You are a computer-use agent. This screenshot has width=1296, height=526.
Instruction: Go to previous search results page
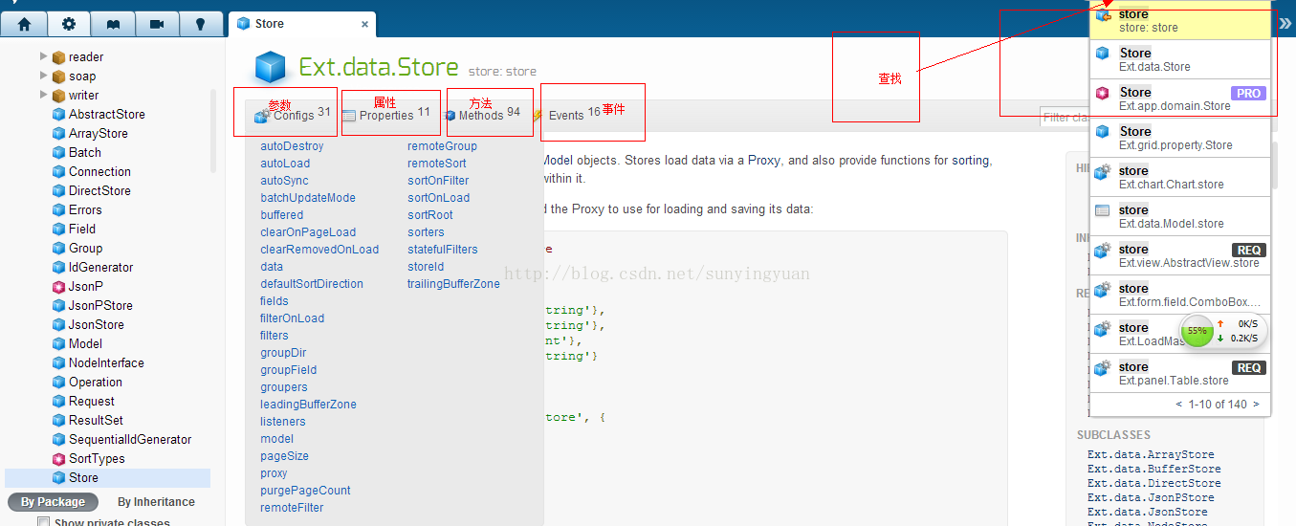[x=1178, y=405]
